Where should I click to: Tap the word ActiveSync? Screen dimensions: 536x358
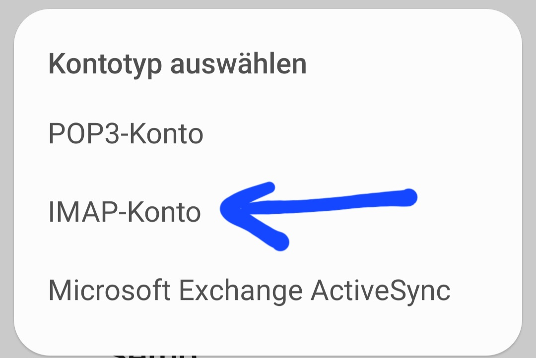click(x=381, y=291)
